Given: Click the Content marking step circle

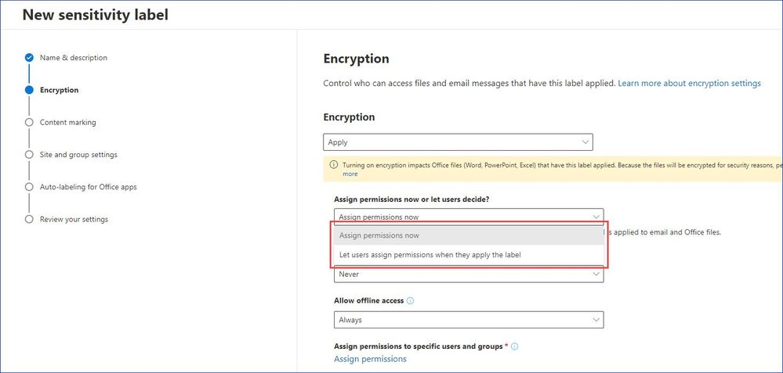Looking at the screenshot, I should click(x=29, y=123).
